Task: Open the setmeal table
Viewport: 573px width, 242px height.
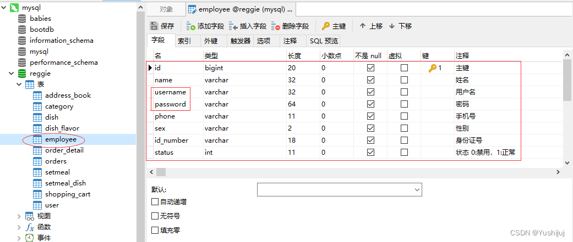Action: (57, 172)
